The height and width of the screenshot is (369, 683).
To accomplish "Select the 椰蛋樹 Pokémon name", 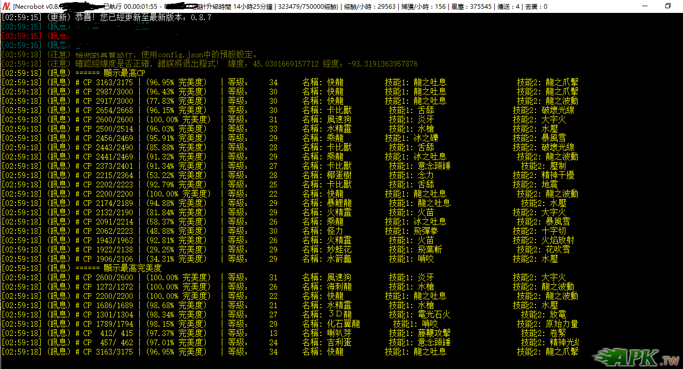I will (x=339, y=175).
